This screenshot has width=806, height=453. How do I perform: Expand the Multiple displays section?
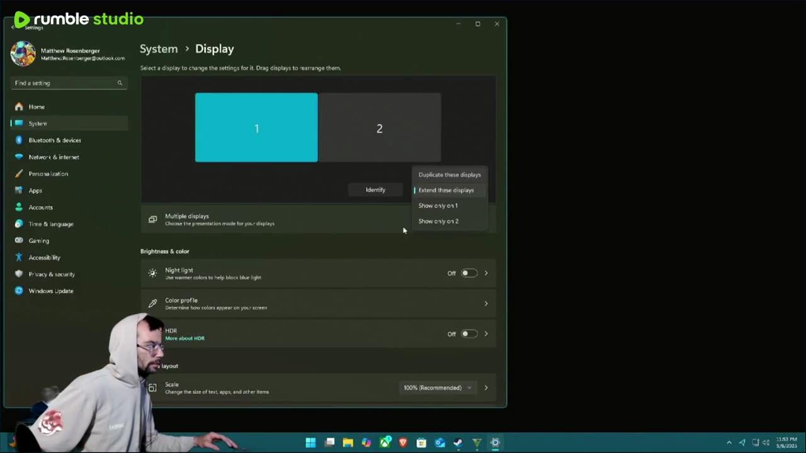(318, 220)
